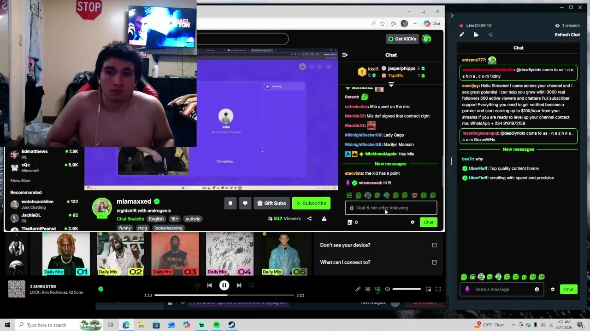Open Daily Mix 02 playlist
This screenshot has height=331, width=590.
point(120,254)
